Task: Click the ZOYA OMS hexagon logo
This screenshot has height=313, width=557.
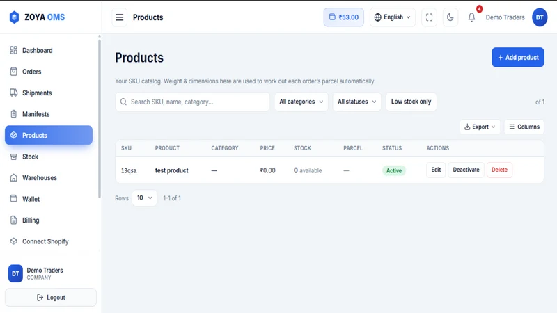Action: point(14,17)
